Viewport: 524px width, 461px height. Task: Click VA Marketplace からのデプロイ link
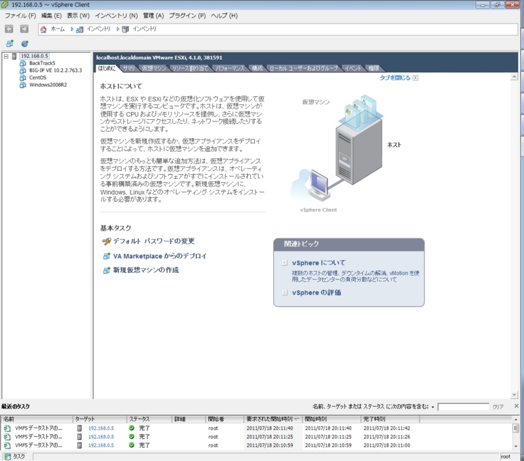tap(160, 256)
